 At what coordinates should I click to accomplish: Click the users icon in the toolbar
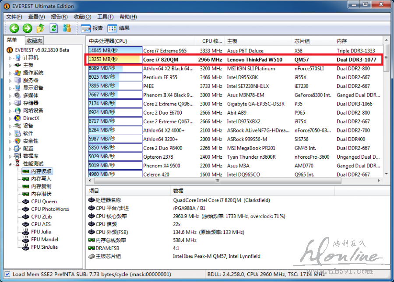tap(67, 28)
